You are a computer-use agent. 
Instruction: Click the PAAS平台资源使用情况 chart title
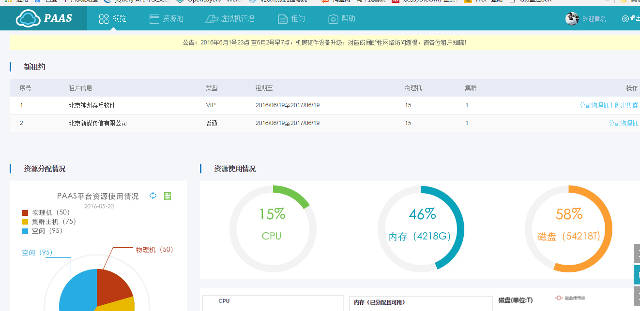(98, 196)
